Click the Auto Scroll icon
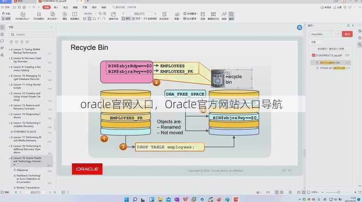Image resolution: width=362 pixels, height=202 pixels. pyautogui.click(x=164, y=14)
